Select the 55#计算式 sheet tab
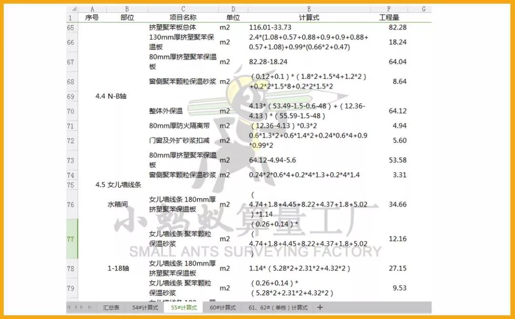 coord(184,308)
